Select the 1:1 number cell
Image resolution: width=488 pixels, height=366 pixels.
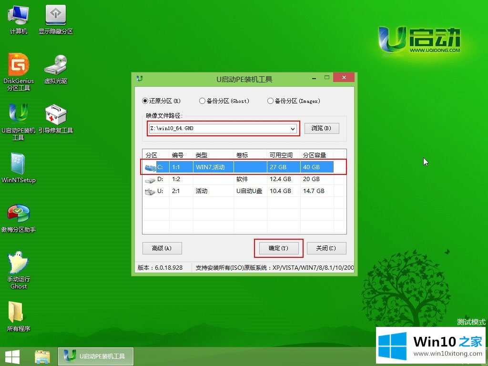pos(181,167)
